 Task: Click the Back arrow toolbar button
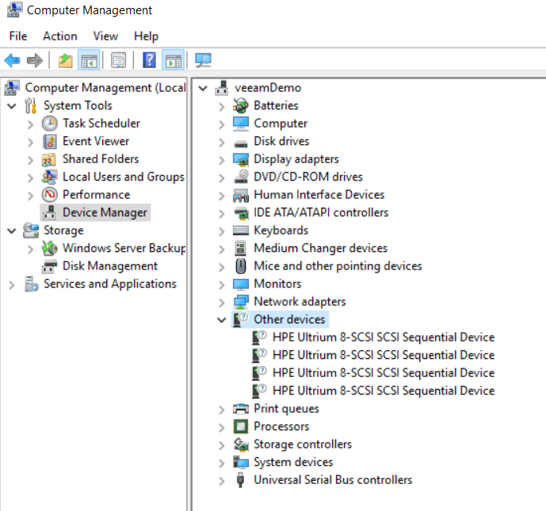pos(12,60)
